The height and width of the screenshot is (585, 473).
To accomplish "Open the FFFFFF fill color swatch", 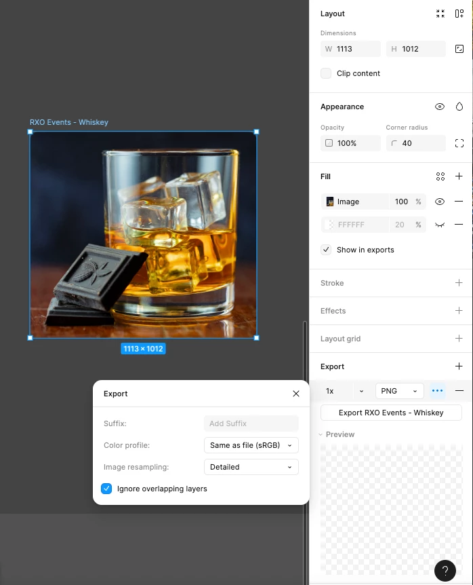I will coord(329,225).
